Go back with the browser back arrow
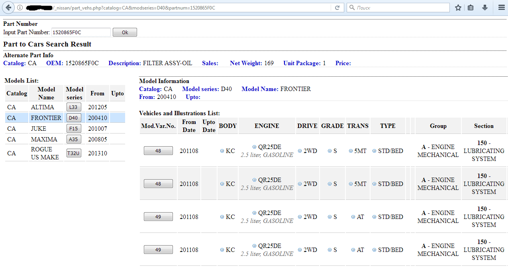Screen dimensions: 508x273 (8, 8)
